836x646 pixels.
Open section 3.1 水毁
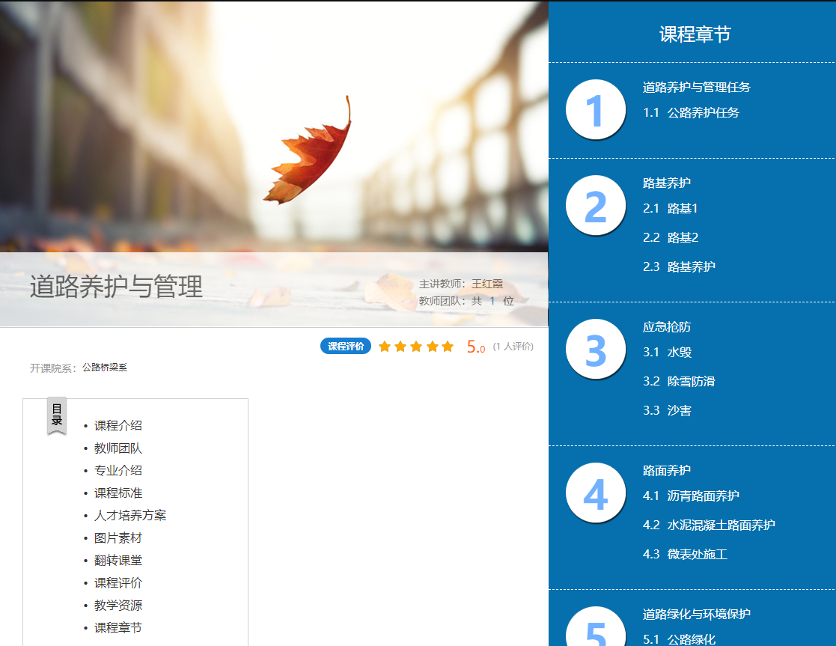[667, 352]
